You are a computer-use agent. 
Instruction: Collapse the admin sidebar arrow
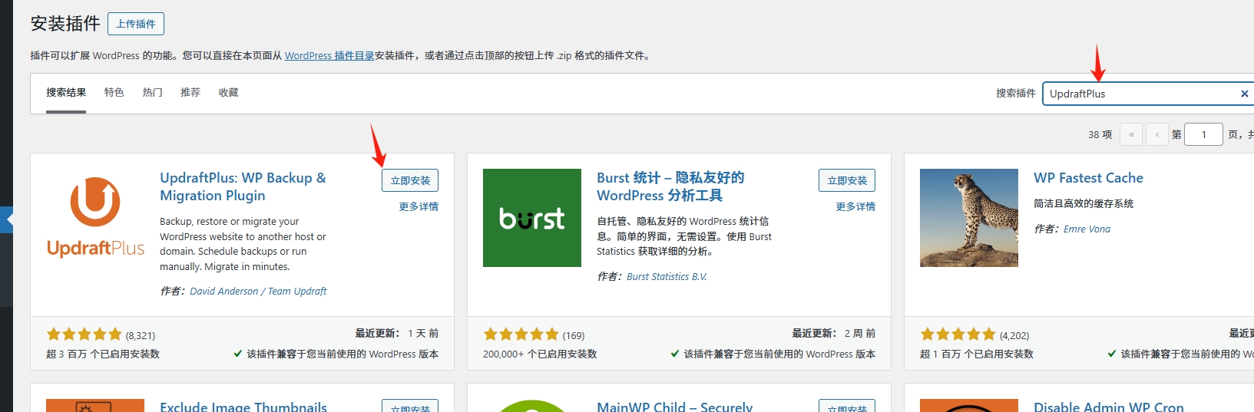point(7,219)
